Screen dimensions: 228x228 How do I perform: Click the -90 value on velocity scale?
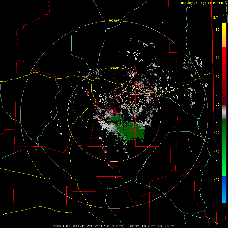(217, 198)
